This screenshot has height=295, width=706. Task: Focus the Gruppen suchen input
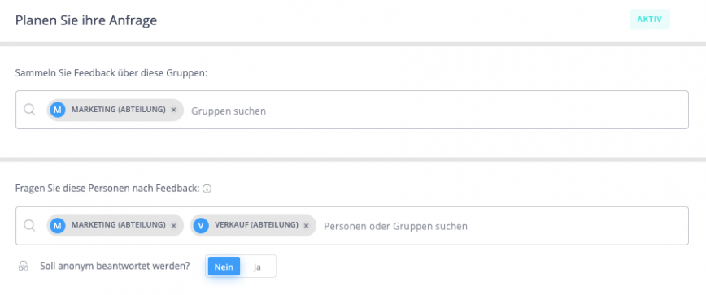tap(229, 111)
